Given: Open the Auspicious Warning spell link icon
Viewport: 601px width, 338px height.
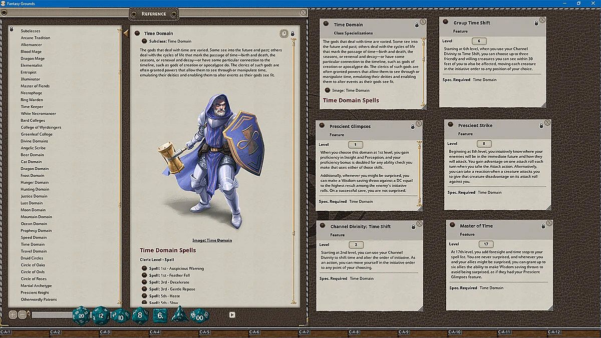Looking at the screenshot, I should tap(144, 268).
